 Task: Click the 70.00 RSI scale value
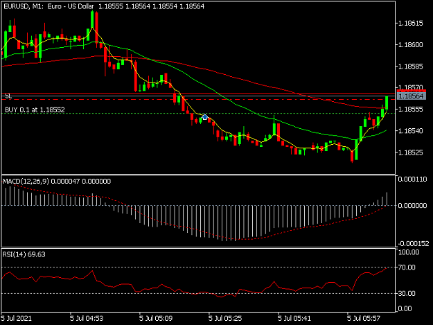pos(407,267)
